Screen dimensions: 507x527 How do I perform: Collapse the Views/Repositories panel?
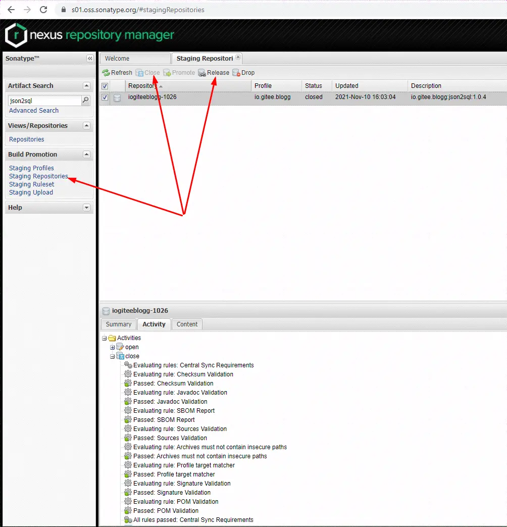click(86, 126)
